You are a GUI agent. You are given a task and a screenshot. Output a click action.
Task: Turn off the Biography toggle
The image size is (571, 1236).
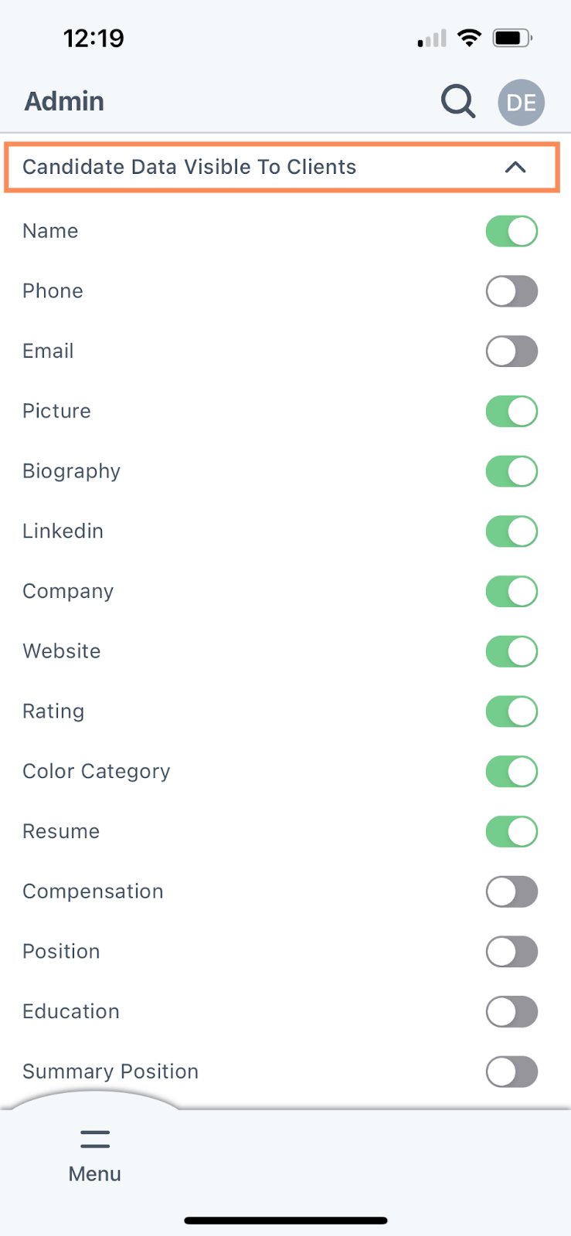pyautogui.click(x=512, y=471)
